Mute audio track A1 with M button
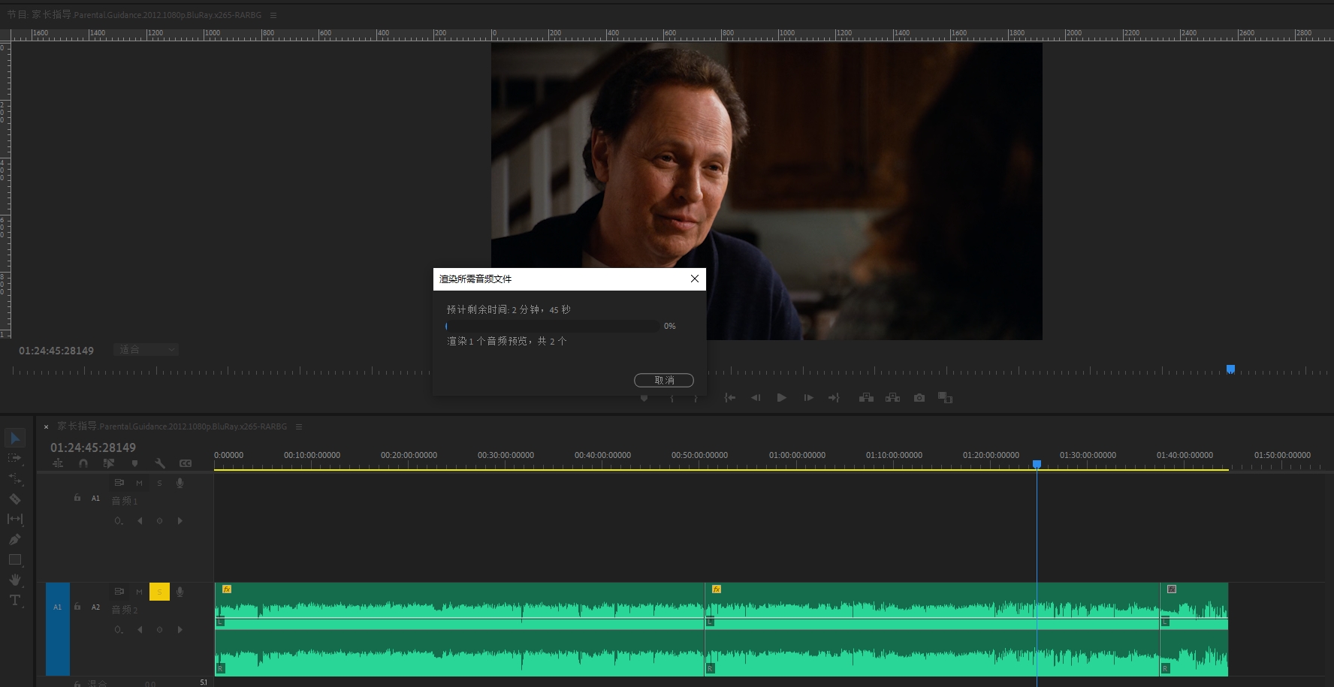The image size is (1334, 687). coord(139,483)
